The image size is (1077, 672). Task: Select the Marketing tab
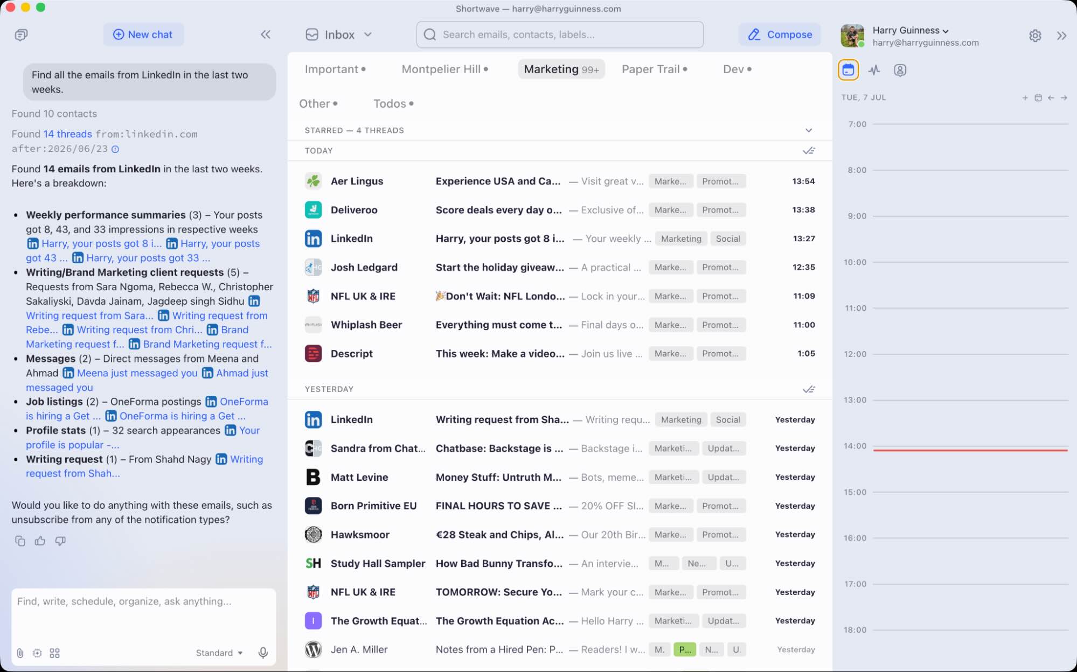pos(561,69)
